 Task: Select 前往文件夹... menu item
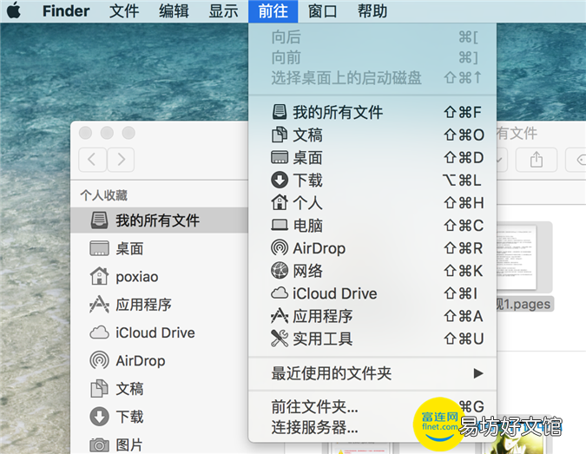[x=372, y=406]
